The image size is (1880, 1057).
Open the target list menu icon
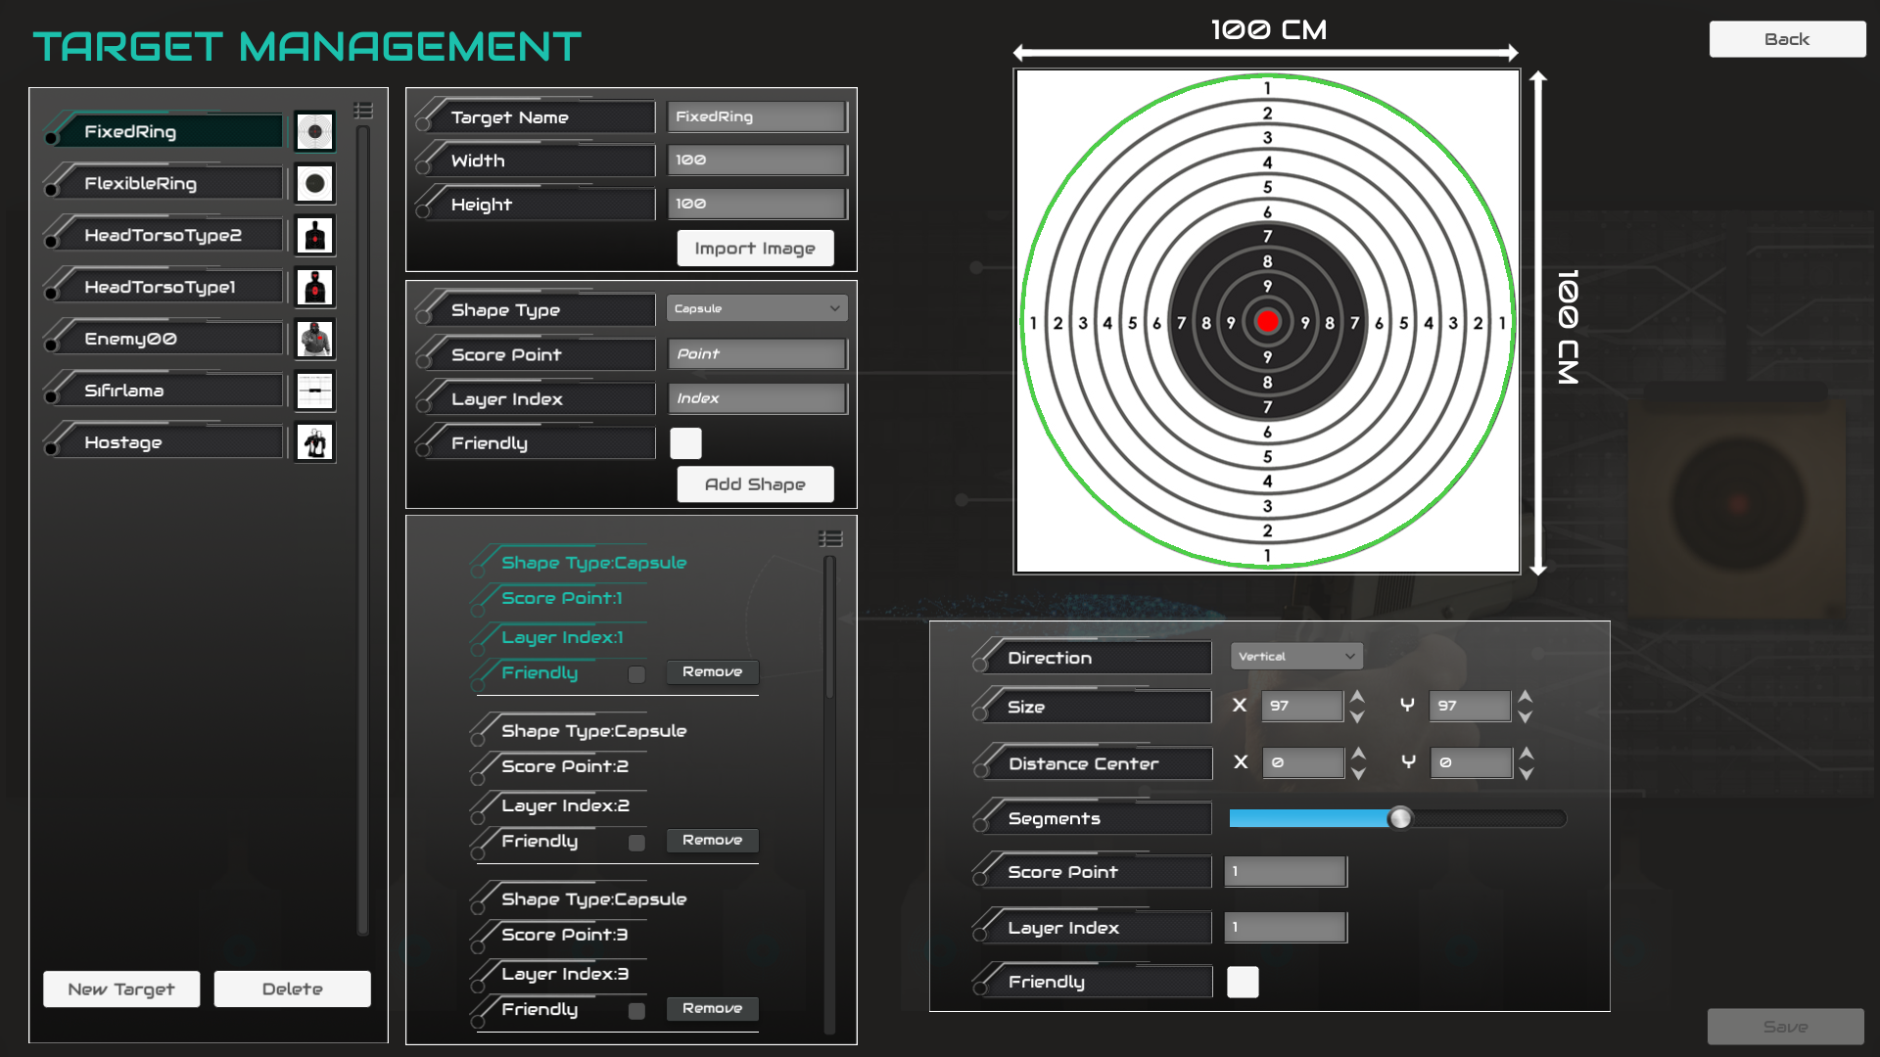363,111
